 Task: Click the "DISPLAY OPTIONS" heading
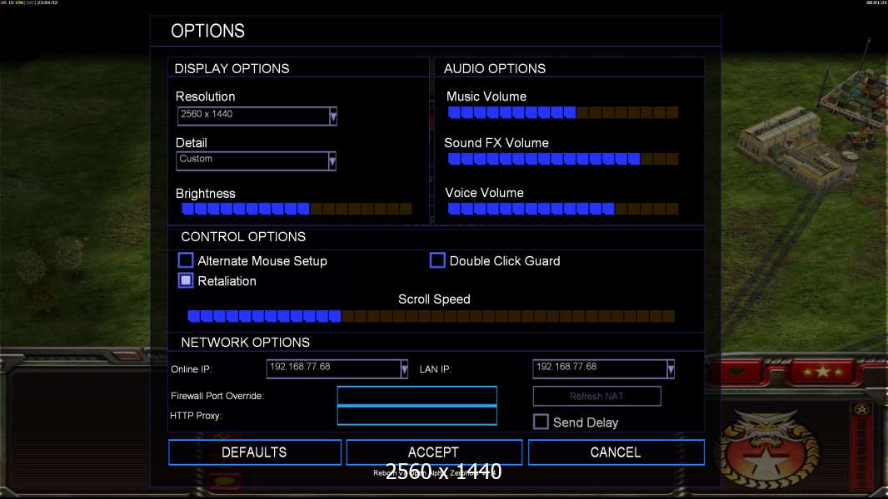[x=232, y=68]
